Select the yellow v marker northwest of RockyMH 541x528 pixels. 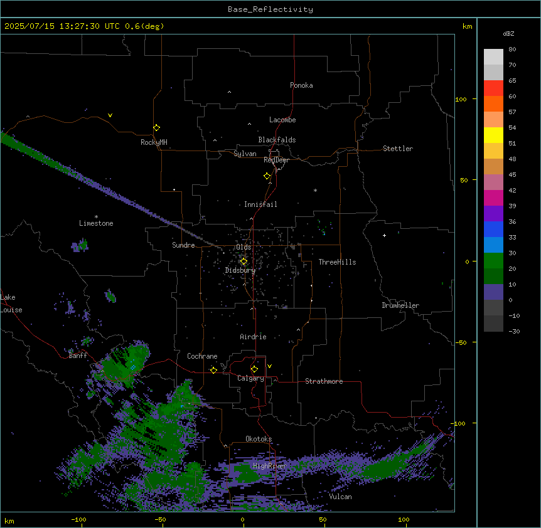tap(110, 115)
